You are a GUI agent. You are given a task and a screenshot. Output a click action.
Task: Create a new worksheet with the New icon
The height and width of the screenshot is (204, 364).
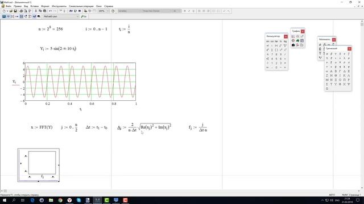coord(4,11)
